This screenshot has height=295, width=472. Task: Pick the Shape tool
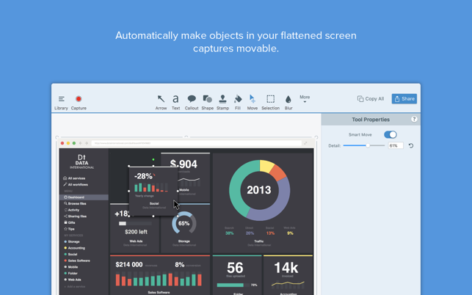click(x=208, y=102)
